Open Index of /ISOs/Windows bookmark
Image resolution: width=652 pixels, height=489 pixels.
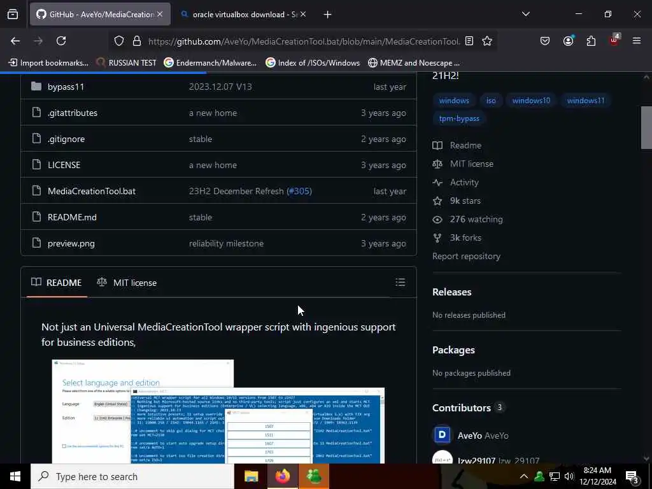[313, 63]
